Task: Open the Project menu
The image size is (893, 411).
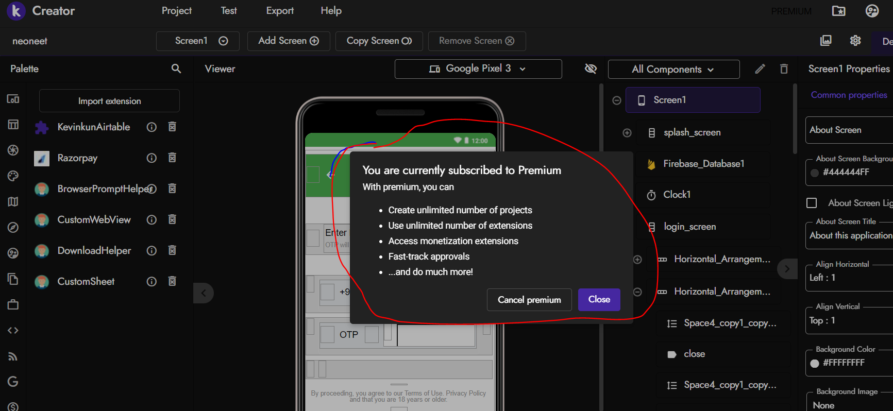Action: (x=176, y=11)
